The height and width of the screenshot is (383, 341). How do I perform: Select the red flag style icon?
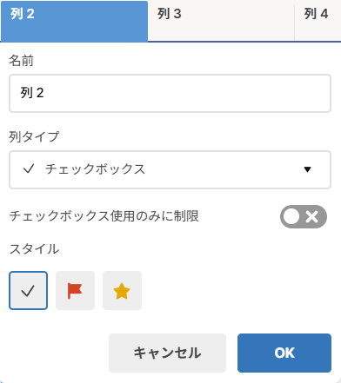pyautogui.click(x=75, y=290)
